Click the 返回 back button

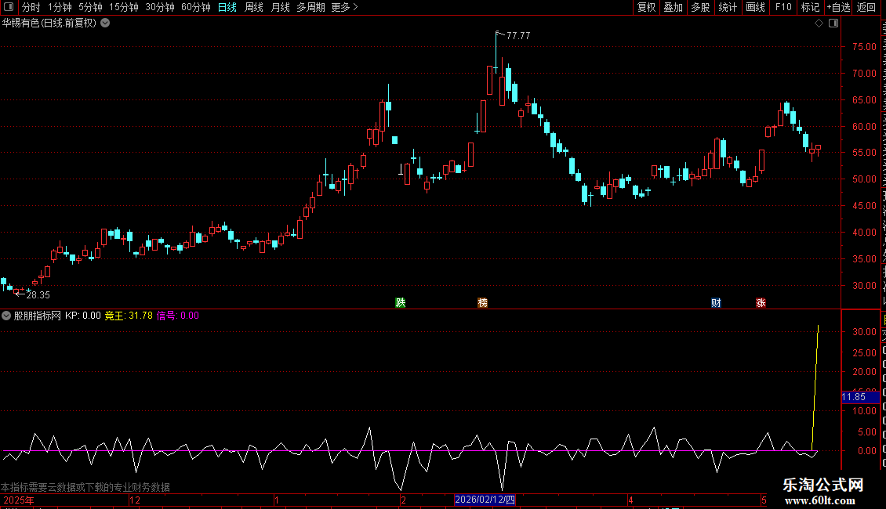[x=866, y=7]
